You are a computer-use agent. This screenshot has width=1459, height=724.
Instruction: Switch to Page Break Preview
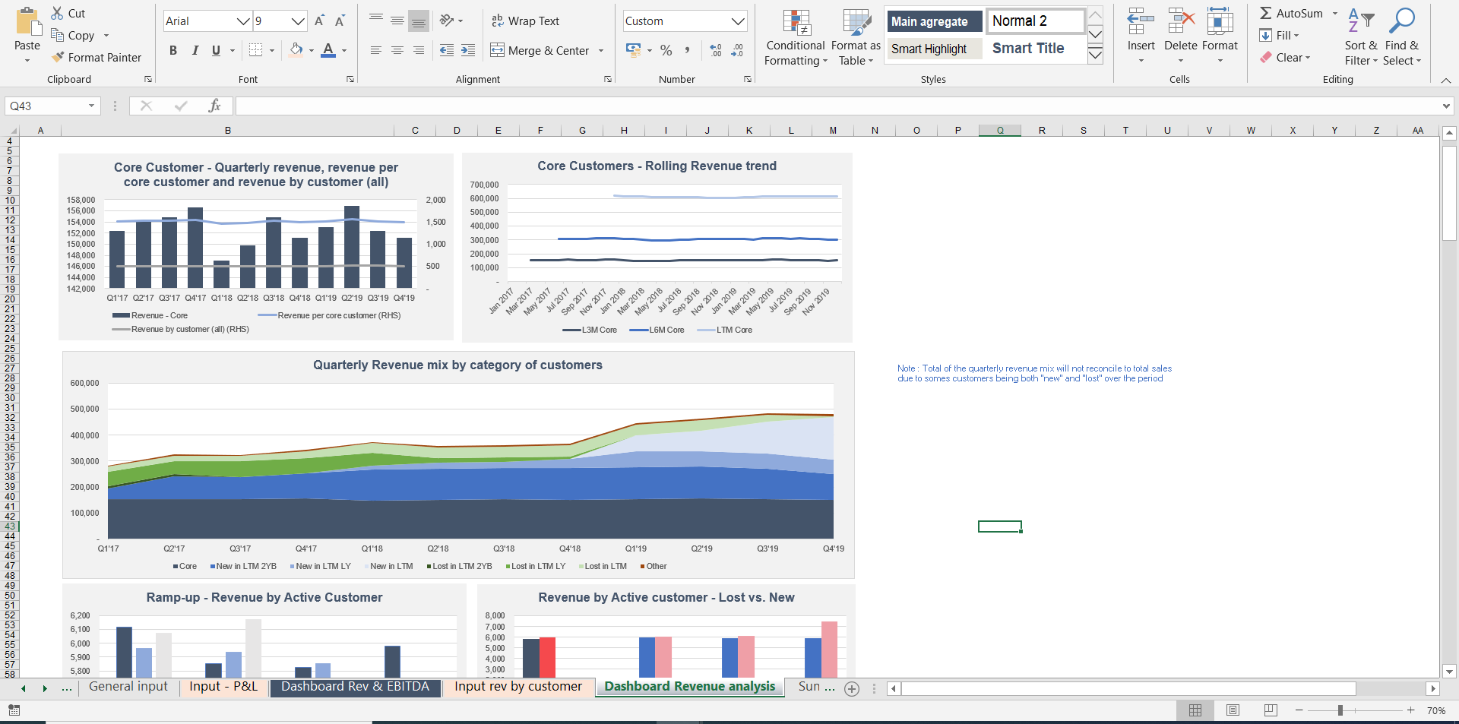[x=1271, y=710]
